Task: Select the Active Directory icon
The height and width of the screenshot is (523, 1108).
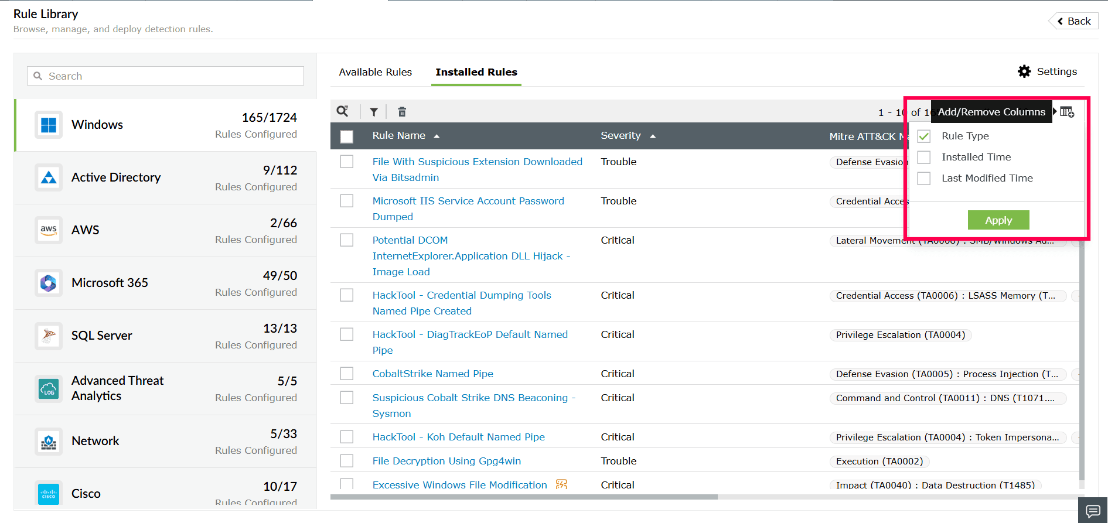Action: tap(49, 177)
